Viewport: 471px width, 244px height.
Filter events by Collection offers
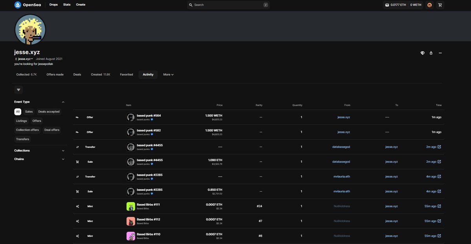pos(27,130)
